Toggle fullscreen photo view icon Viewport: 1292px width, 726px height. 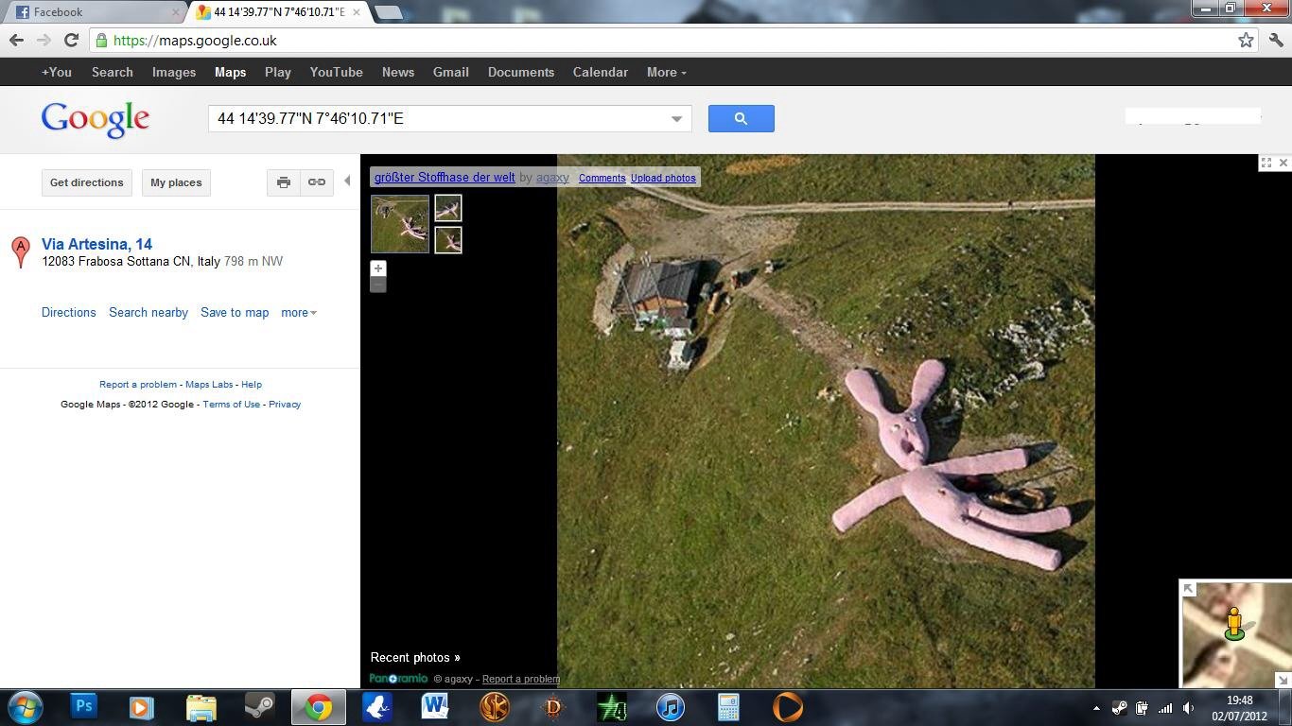point(1266,163)
